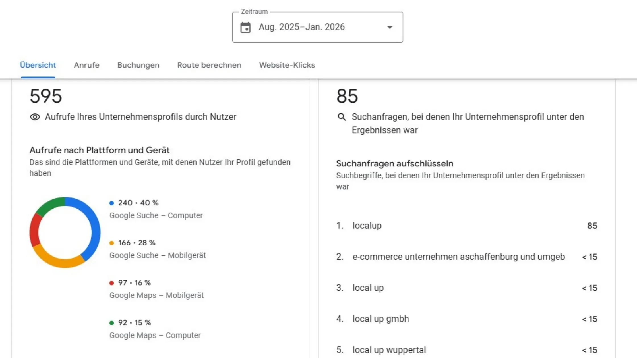Open the Aug. 2025–Jan. 2026 date range selector
Image resolution: width=637 pixels, height=358 pixels.
tap(301, 27)
